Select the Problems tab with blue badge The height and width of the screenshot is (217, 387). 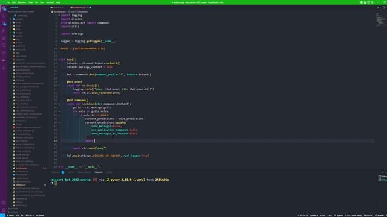[58, 172]
